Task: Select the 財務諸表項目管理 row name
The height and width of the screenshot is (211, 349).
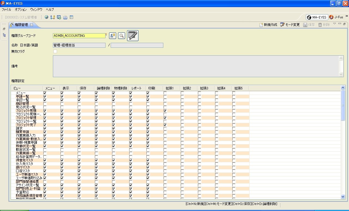Action: click(29, 196)
